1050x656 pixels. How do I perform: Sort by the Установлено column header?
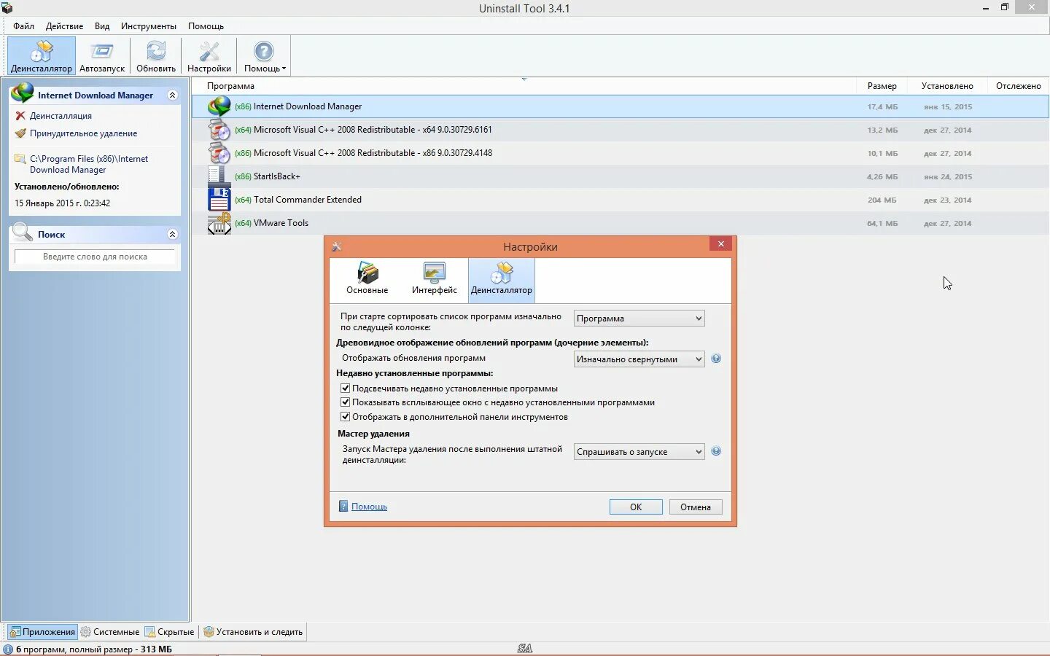click(x=947, y=86)
